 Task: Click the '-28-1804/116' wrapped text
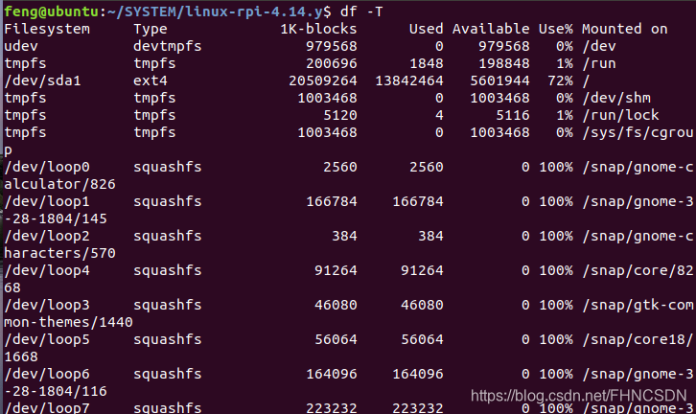pyautogui.click(x=56, y=392)
